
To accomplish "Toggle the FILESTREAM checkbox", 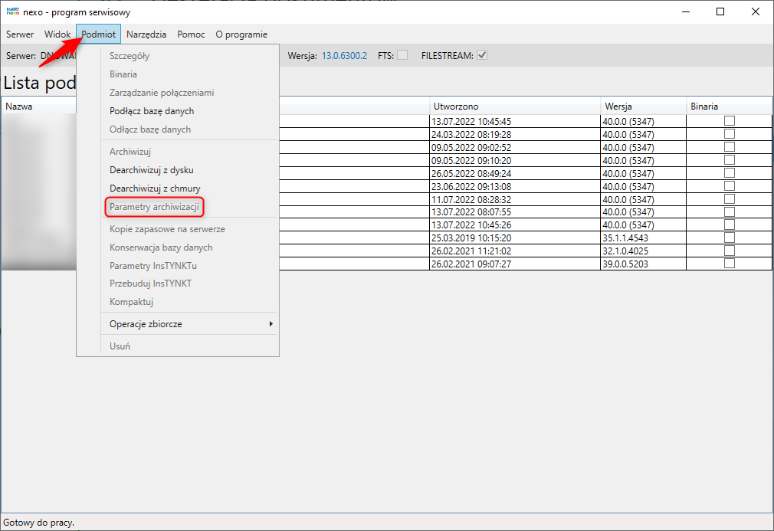I will [482, 55].
